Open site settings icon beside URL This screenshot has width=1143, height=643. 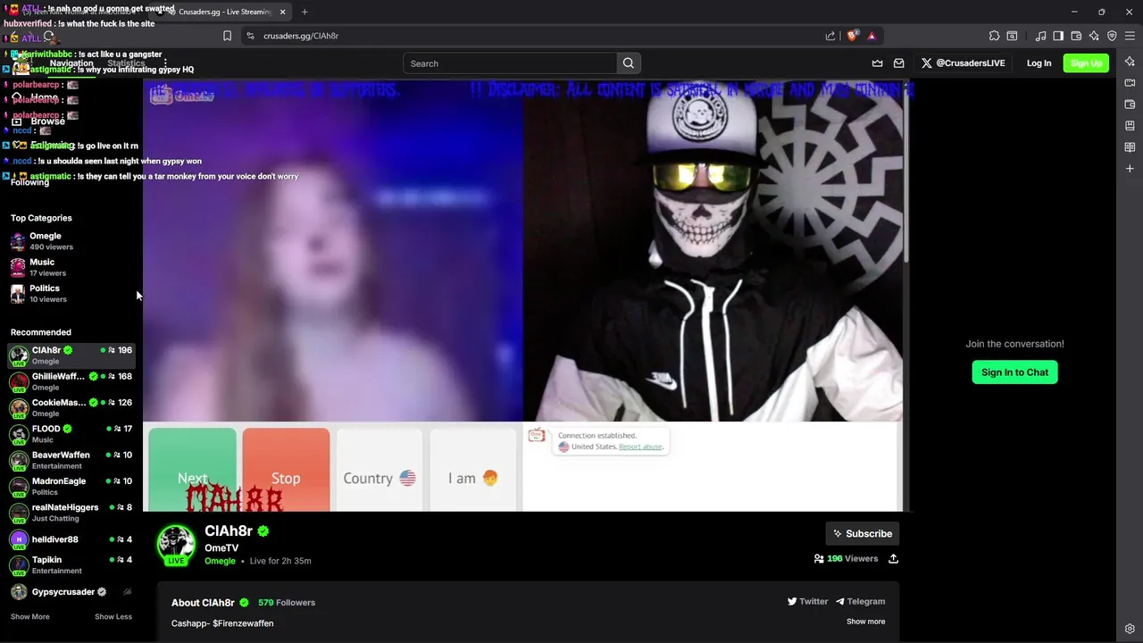[250, 36]
